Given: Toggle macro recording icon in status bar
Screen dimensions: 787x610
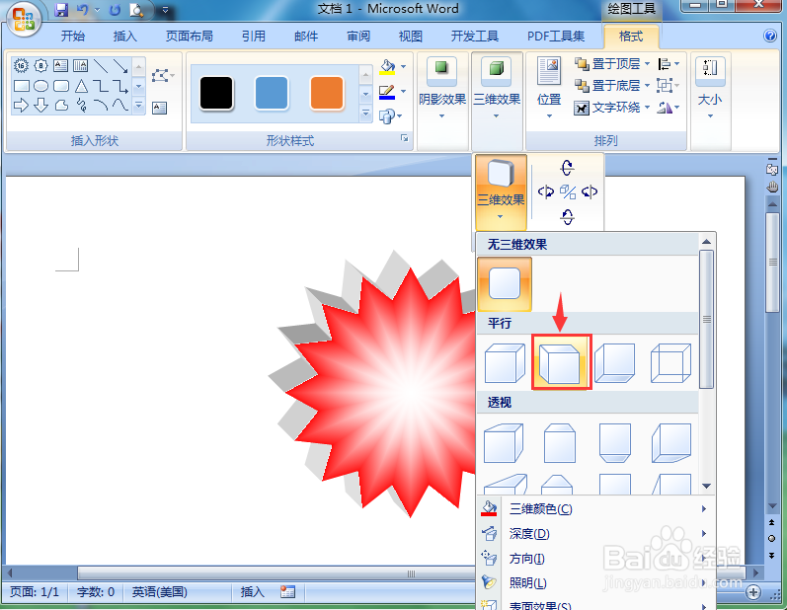Looking at the screenshot, I should tap(287, 592).
